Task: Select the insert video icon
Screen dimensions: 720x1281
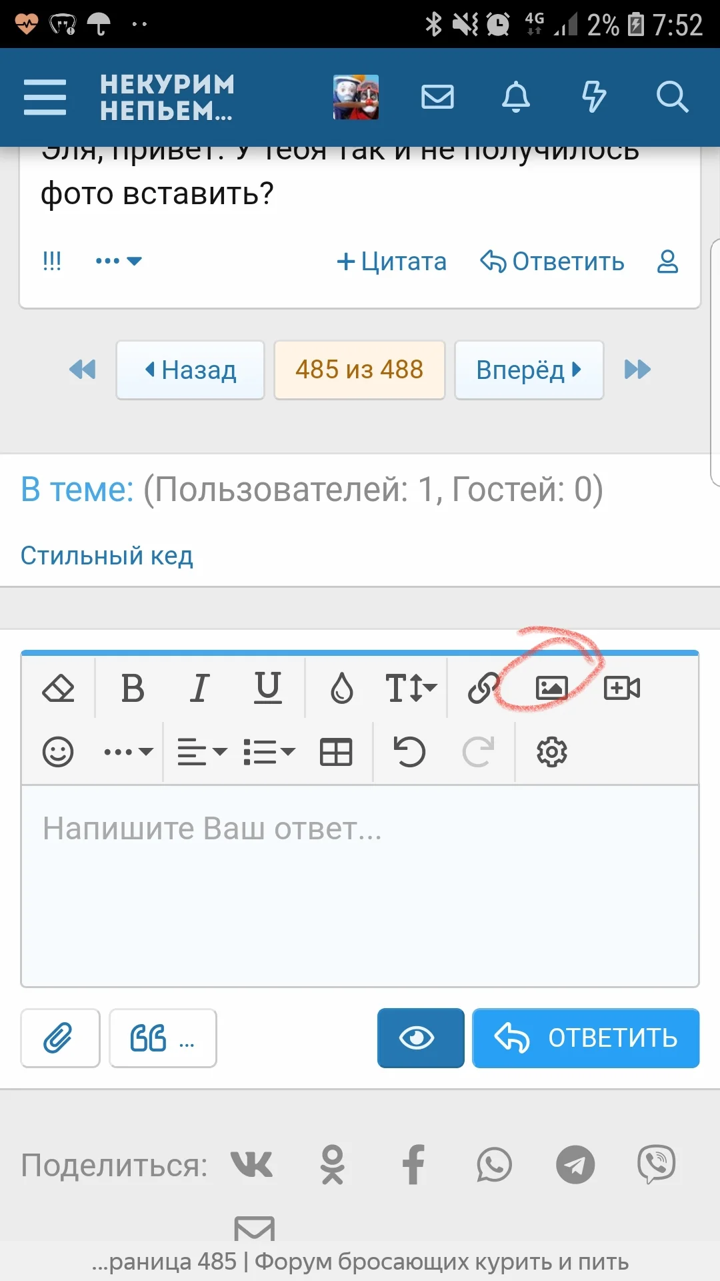Action: [x=621, y=687]
